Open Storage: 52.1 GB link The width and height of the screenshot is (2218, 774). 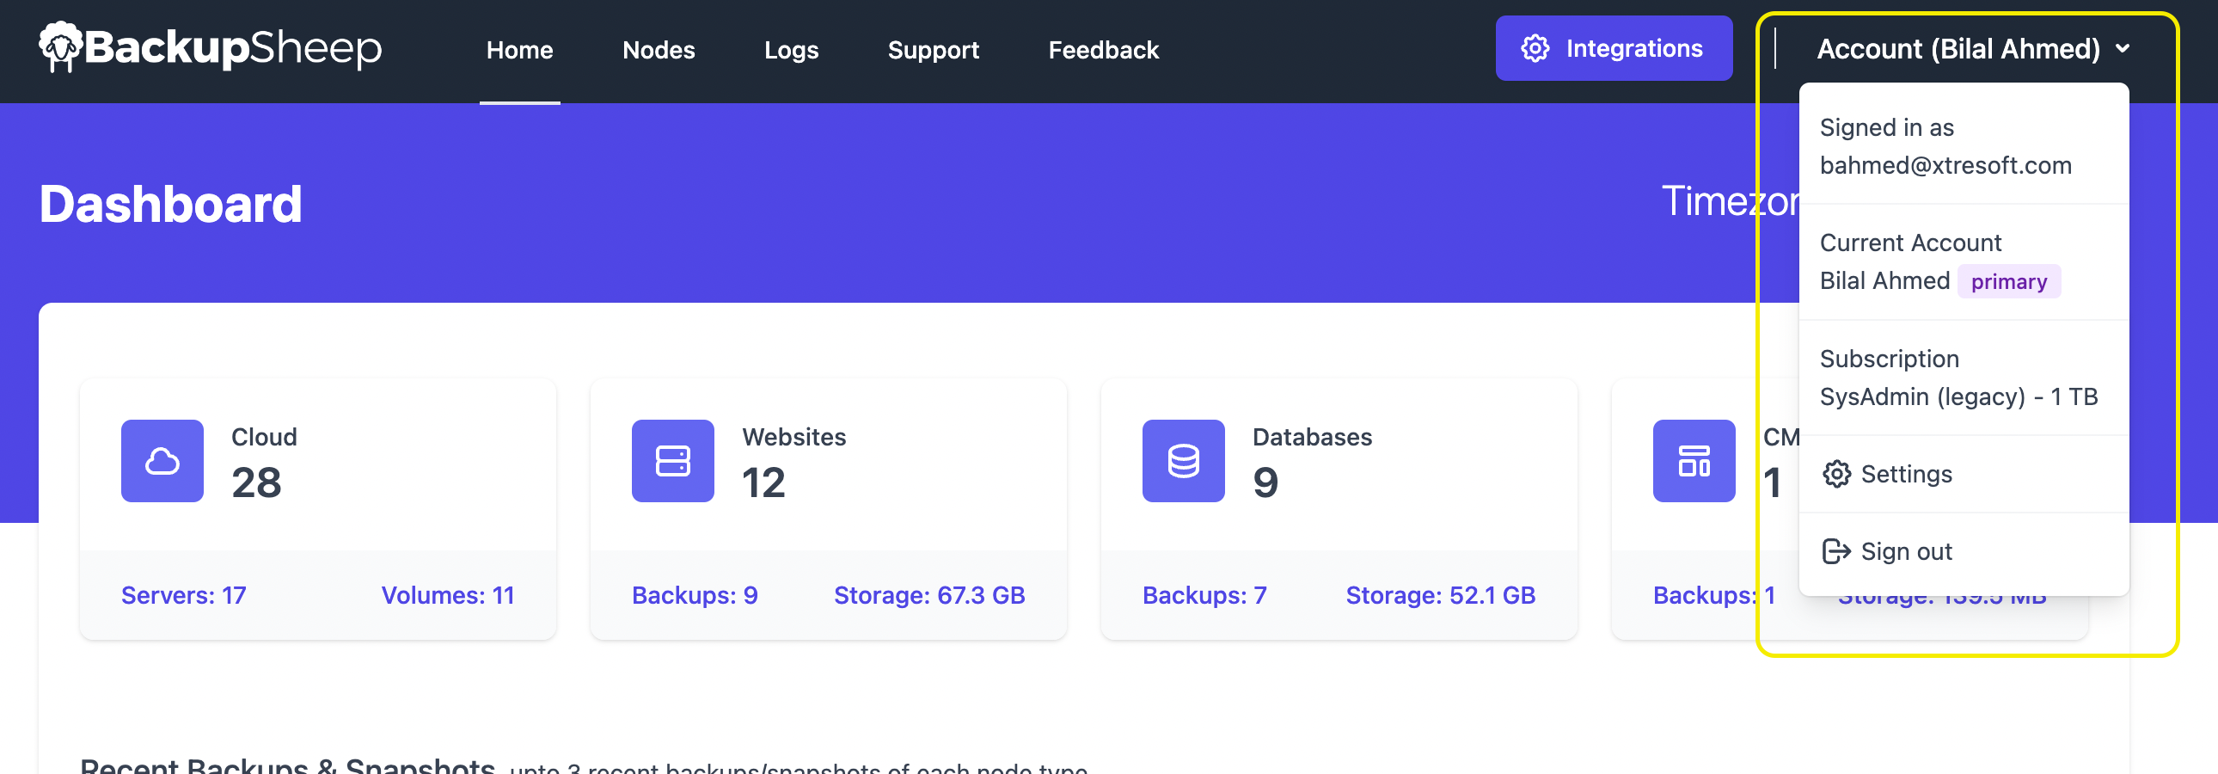click(x=1441, y=596)
